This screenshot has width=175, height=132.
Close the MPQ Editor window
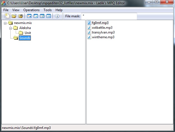pos(167,2)
